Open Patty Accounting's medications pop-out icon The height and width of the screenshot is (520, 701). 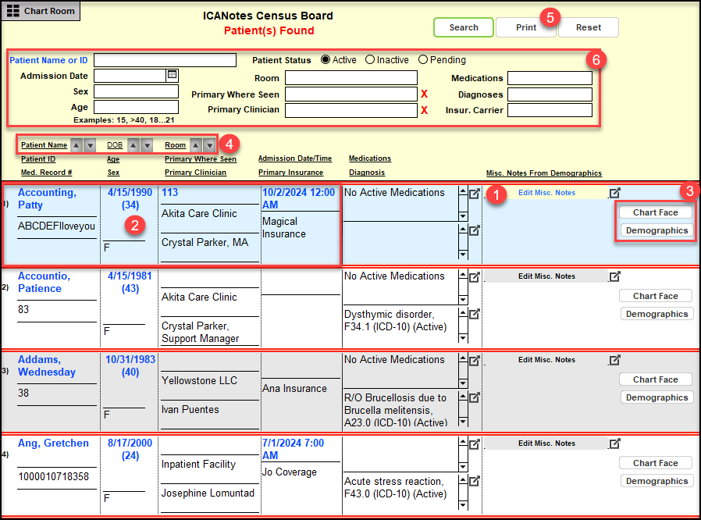click(474, 193)
